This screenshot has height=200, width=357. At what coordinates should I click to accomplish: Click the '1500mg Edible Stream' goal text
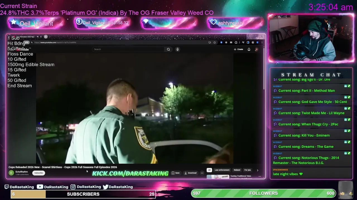(31, 64)
